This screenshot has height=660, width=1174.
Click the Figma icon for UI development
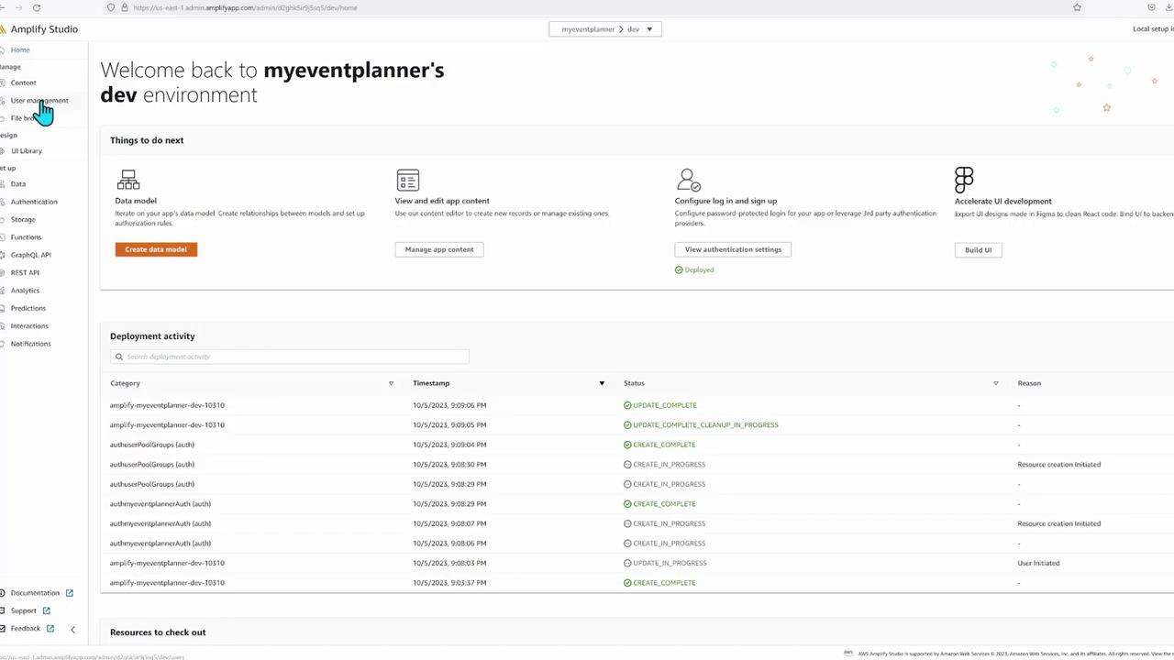point(964,180)
